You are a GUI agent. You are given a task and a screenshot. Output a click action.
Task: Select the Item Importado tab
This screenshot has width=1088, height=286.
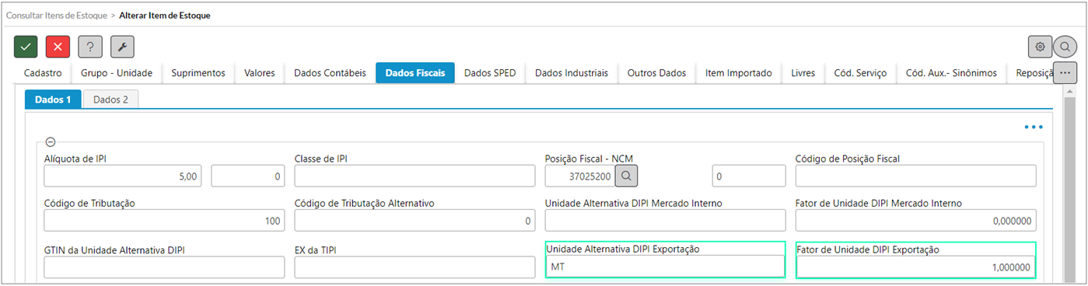(x=738, y=73)
